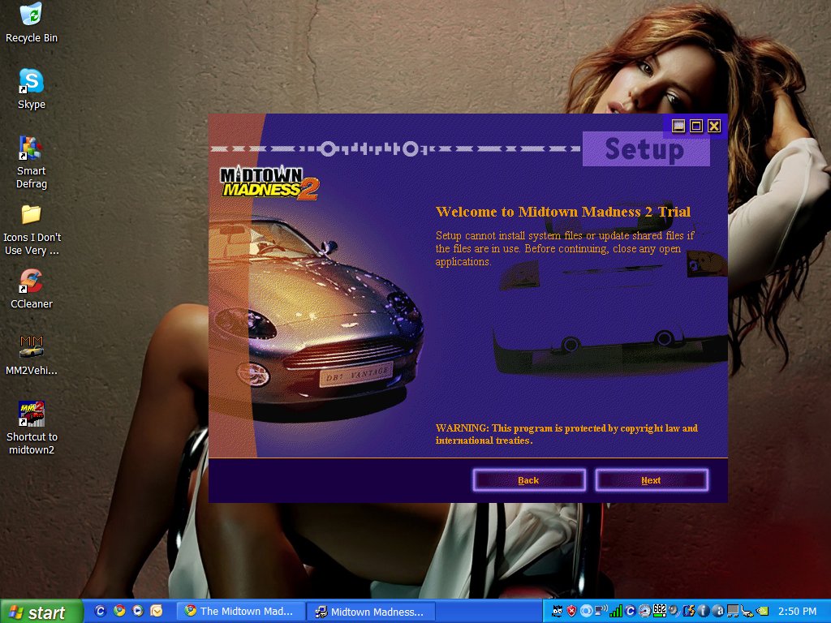Click the 682 meter tray icon
This screenshot has height=623, width=831.
[659, 611]
